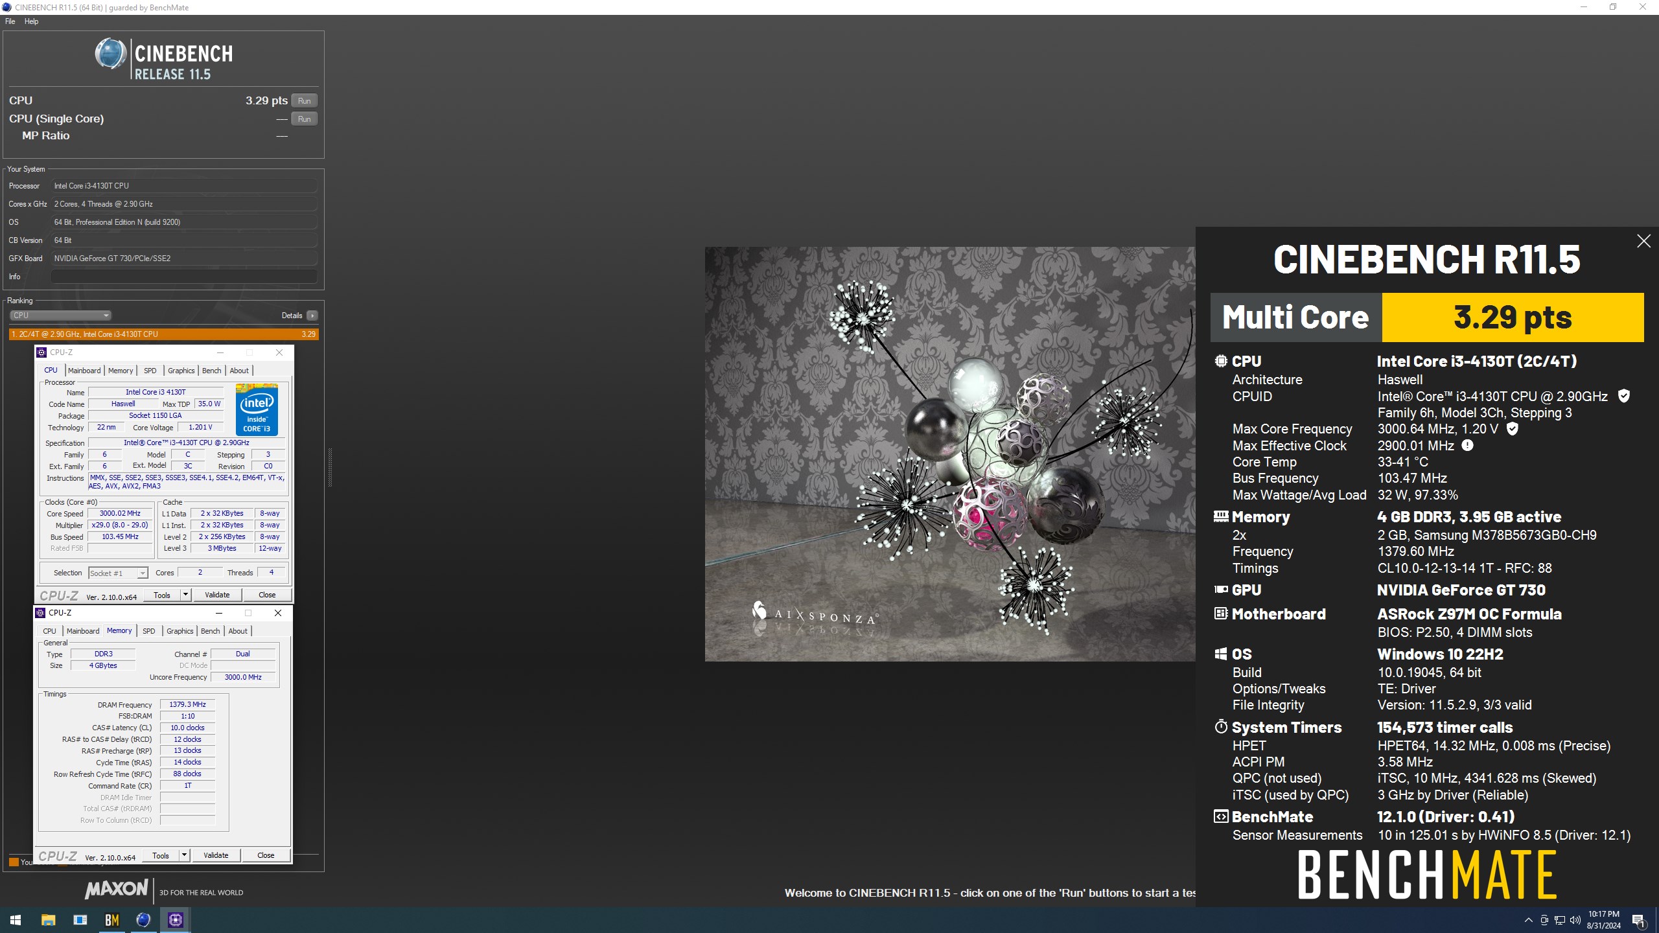Click Validate in upper CPU-Z window
The width and height of the screenshot is (1659, 933).
(217, 595)
